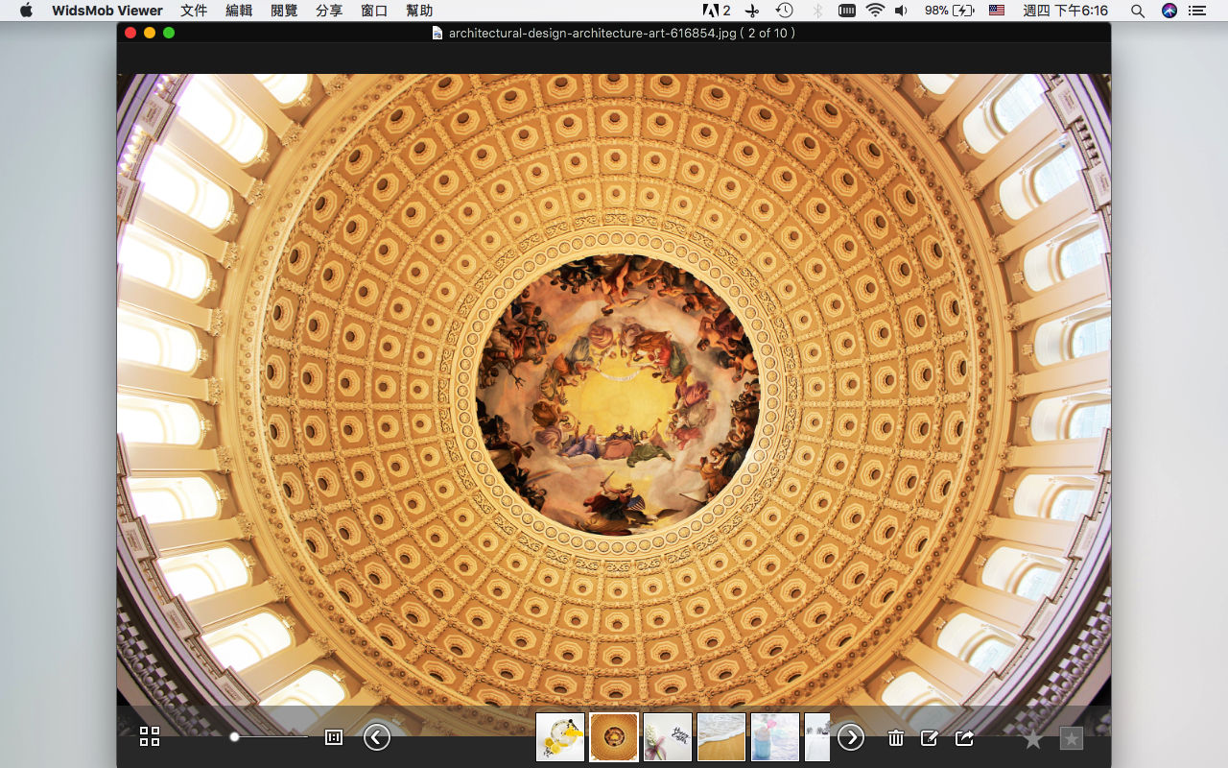Select the partially hidden last thumbnail
This screenshot has height=768, width=1228.
(x=817, y=737)
